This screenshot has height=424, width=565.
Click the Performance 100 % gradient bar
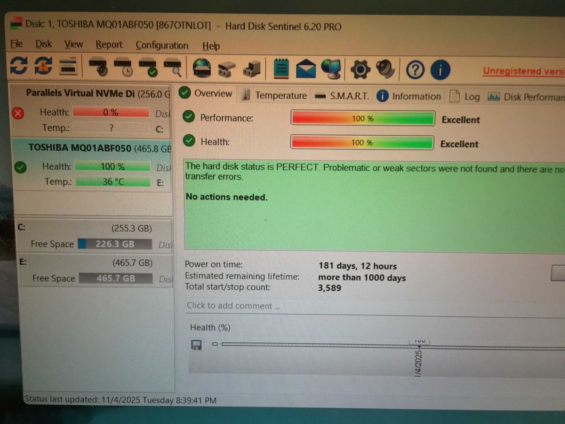click(363, 119)
